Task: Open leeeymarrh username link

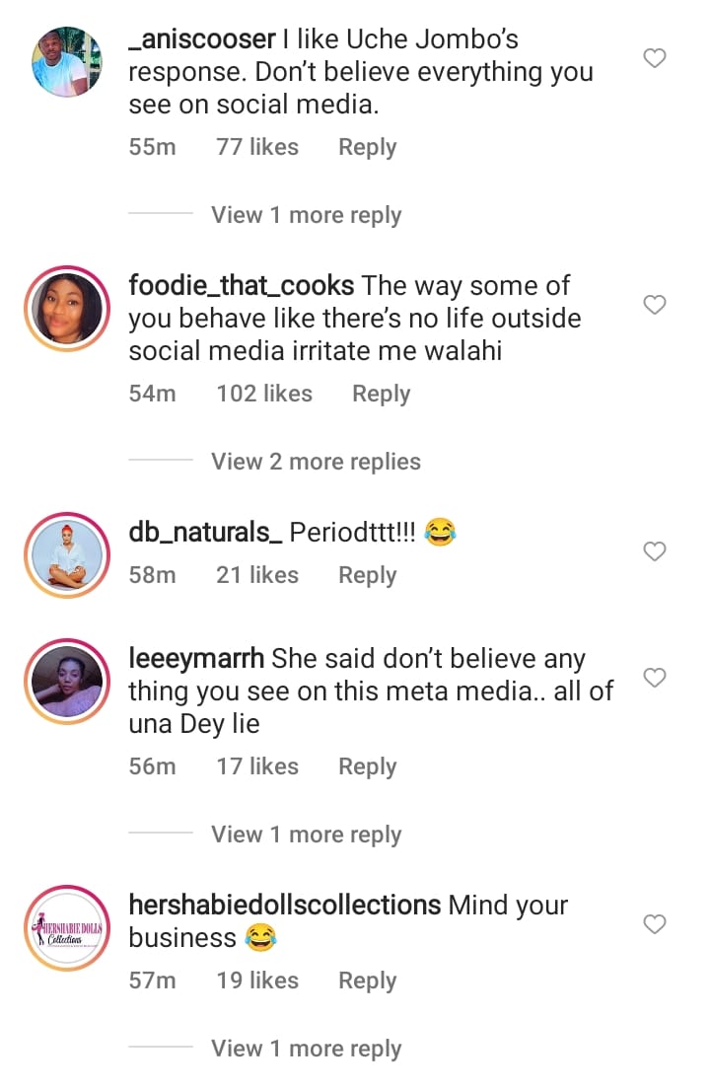Action: click(196, 659)
